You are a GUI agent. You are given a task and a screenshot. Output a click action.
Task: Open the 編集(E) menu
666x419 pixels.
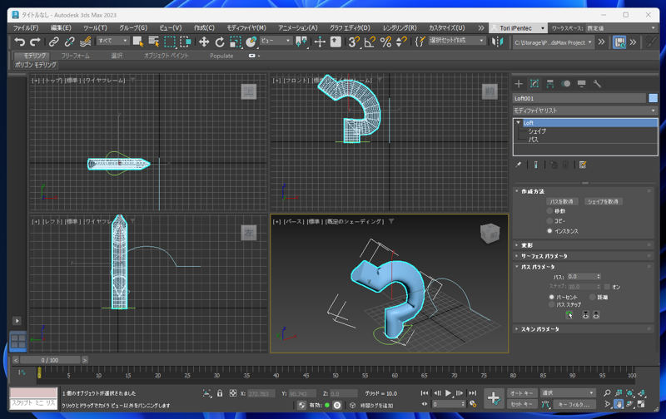click(x=61, y=28)
